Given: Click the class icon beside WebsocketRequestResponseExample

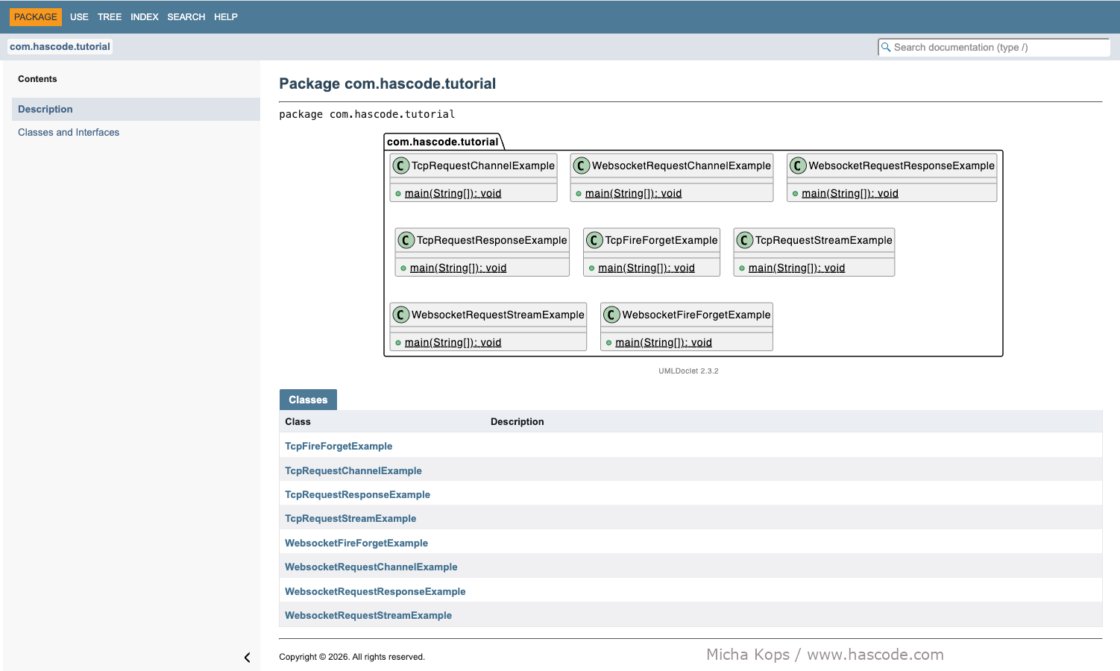Looking at the screenshot, I should [798, 166].
